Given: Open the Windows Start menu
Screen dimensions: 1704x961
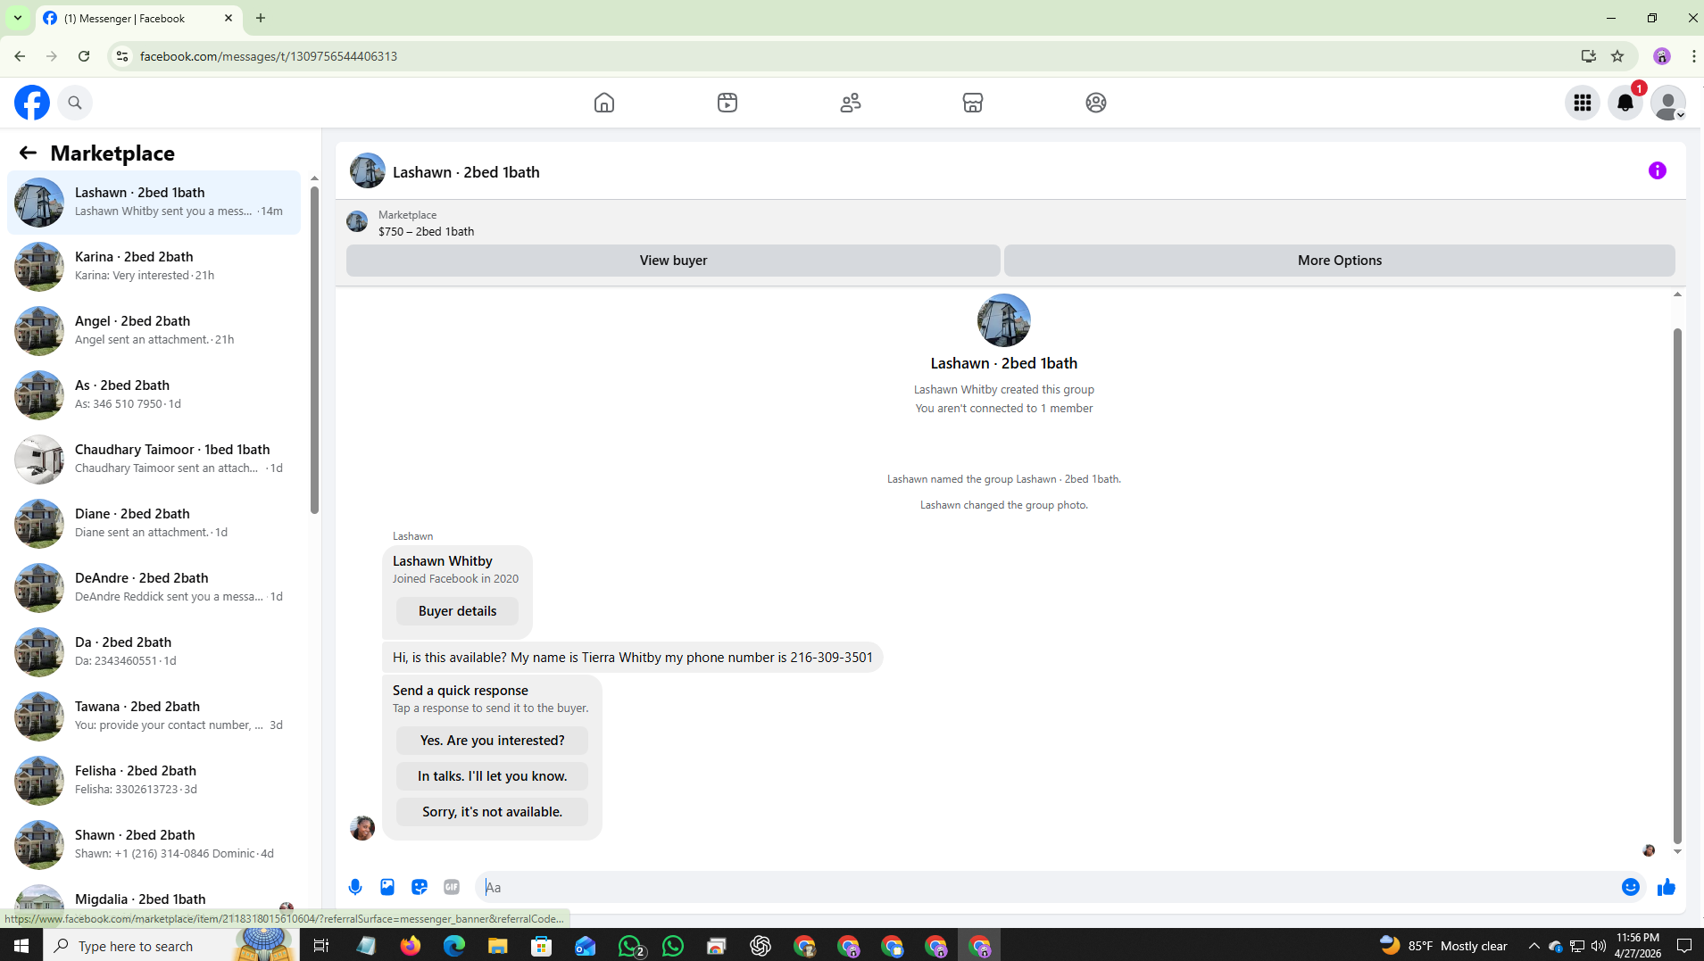Looking at the screenshot, I should (21, 946).
